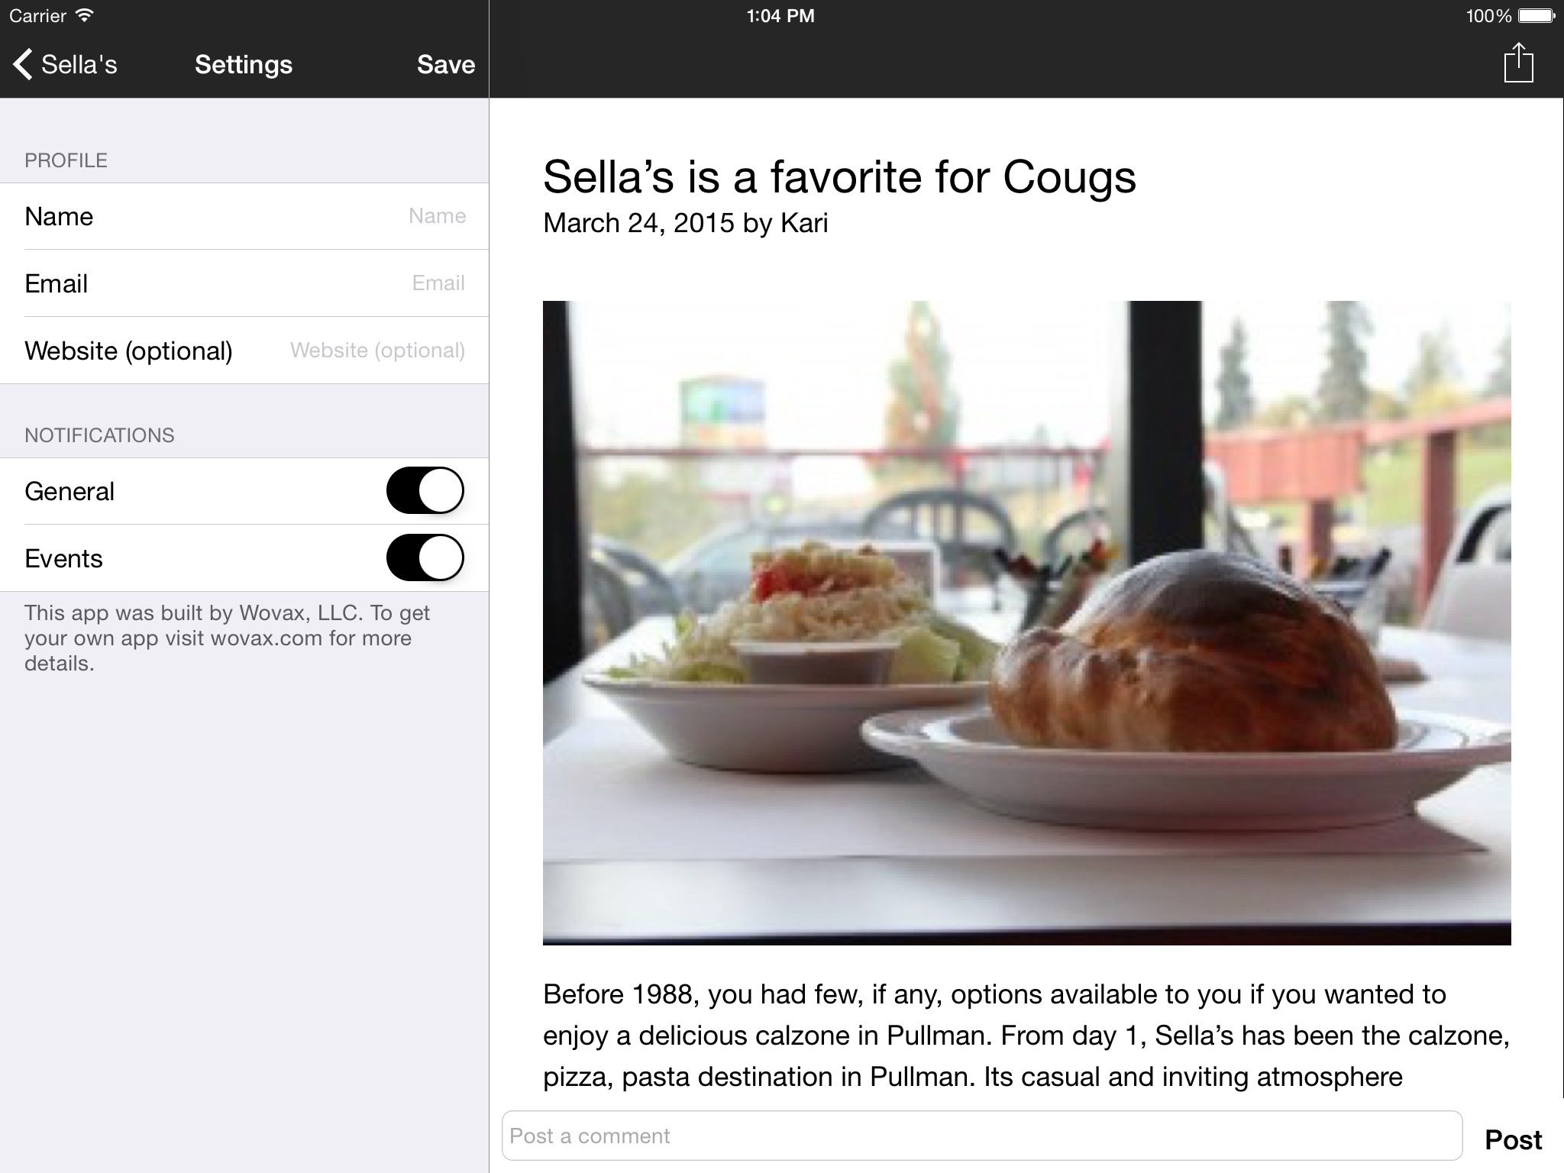Tap the NOTIFICATIONS section header
The image size is (1564, 1173).
tap(99, 435)
